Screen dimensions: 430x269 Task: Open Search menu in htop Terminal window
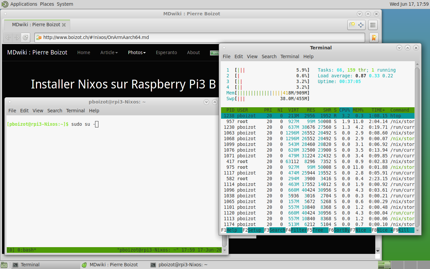269,56
